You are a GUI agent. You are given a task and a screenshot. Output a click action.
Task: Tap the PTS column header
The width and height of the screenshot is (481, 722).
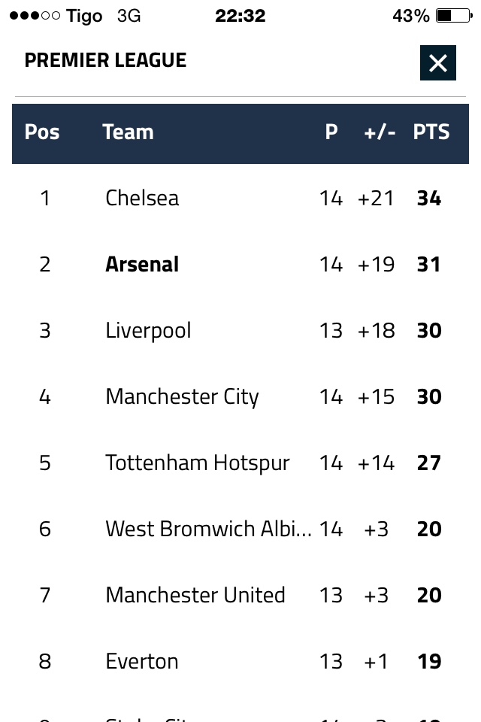(x=431, y=132)
